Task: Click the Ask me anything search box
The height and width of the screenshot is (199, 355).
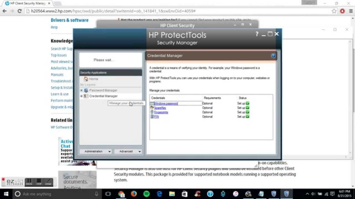Action: (x=58, y=194)
